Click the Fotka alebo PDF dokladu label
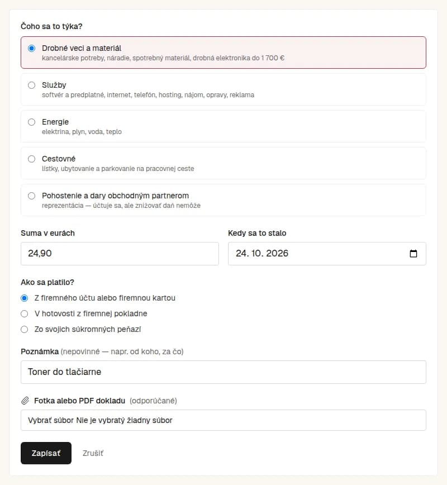Image resolution: width=447 pixels, height=485 pixels. (x=79, y=401)
